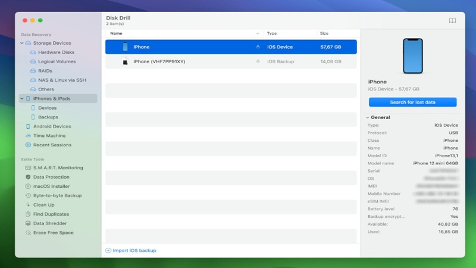This screenshot has height=268, width=476.
Task: Click the lock icon on iPhone row
Action: click(258, 47)
